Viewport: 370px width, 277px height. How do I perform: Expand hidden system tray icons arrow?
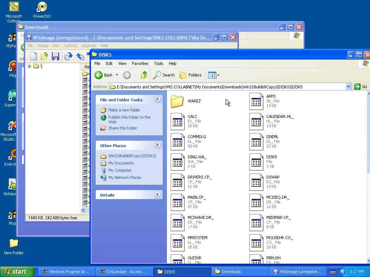pos(343,272)
